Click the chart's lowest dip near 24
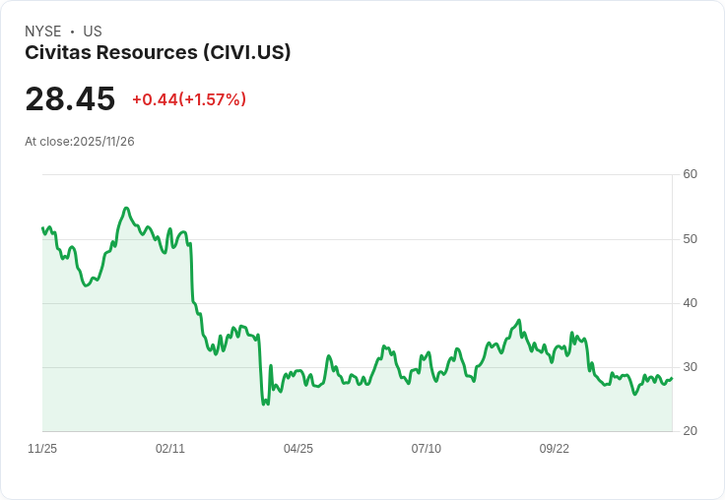The image size is (725, 500). [x=264, y=405]
